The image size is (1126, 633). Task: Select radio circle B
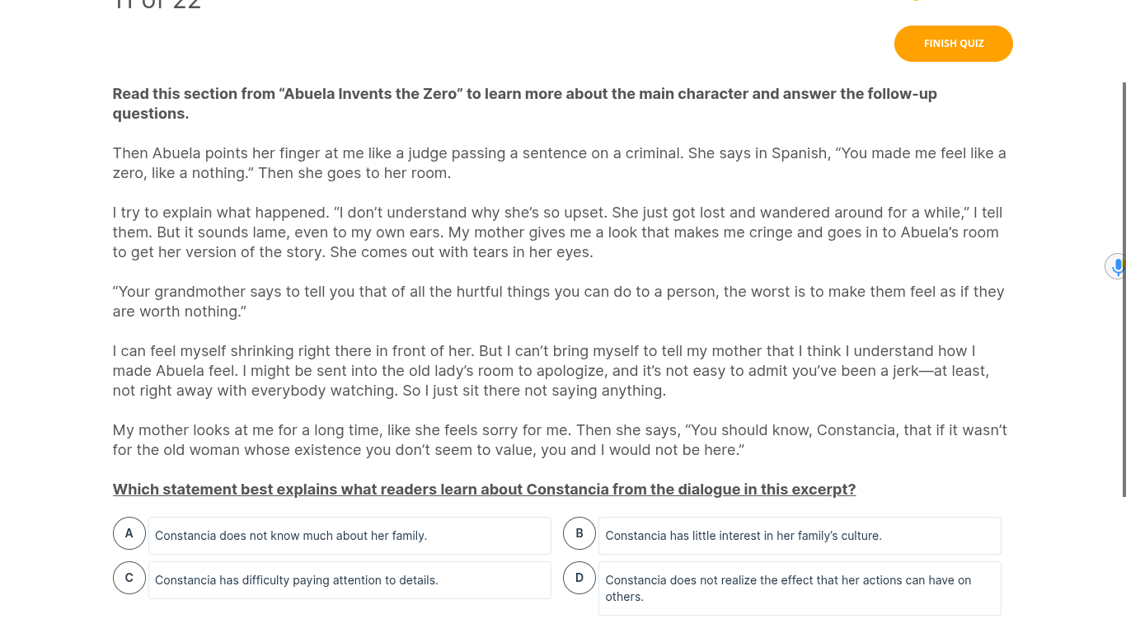click(x=579, y=533)
